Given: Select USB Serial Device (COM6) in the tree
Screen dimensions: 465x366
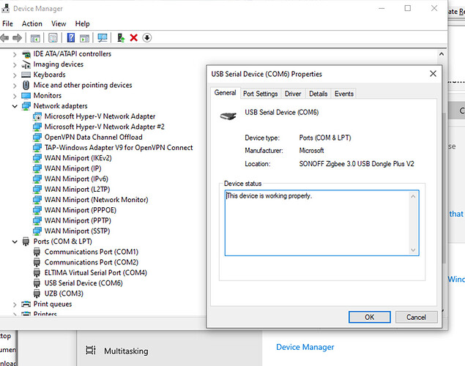Looking at the screenshot, I should coord(83,283).
